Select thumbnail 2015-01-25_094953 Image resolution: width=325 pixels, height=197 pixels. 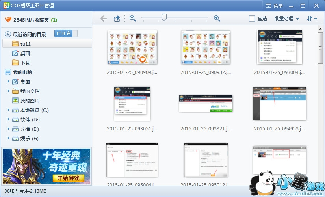[x=279, y=104]
